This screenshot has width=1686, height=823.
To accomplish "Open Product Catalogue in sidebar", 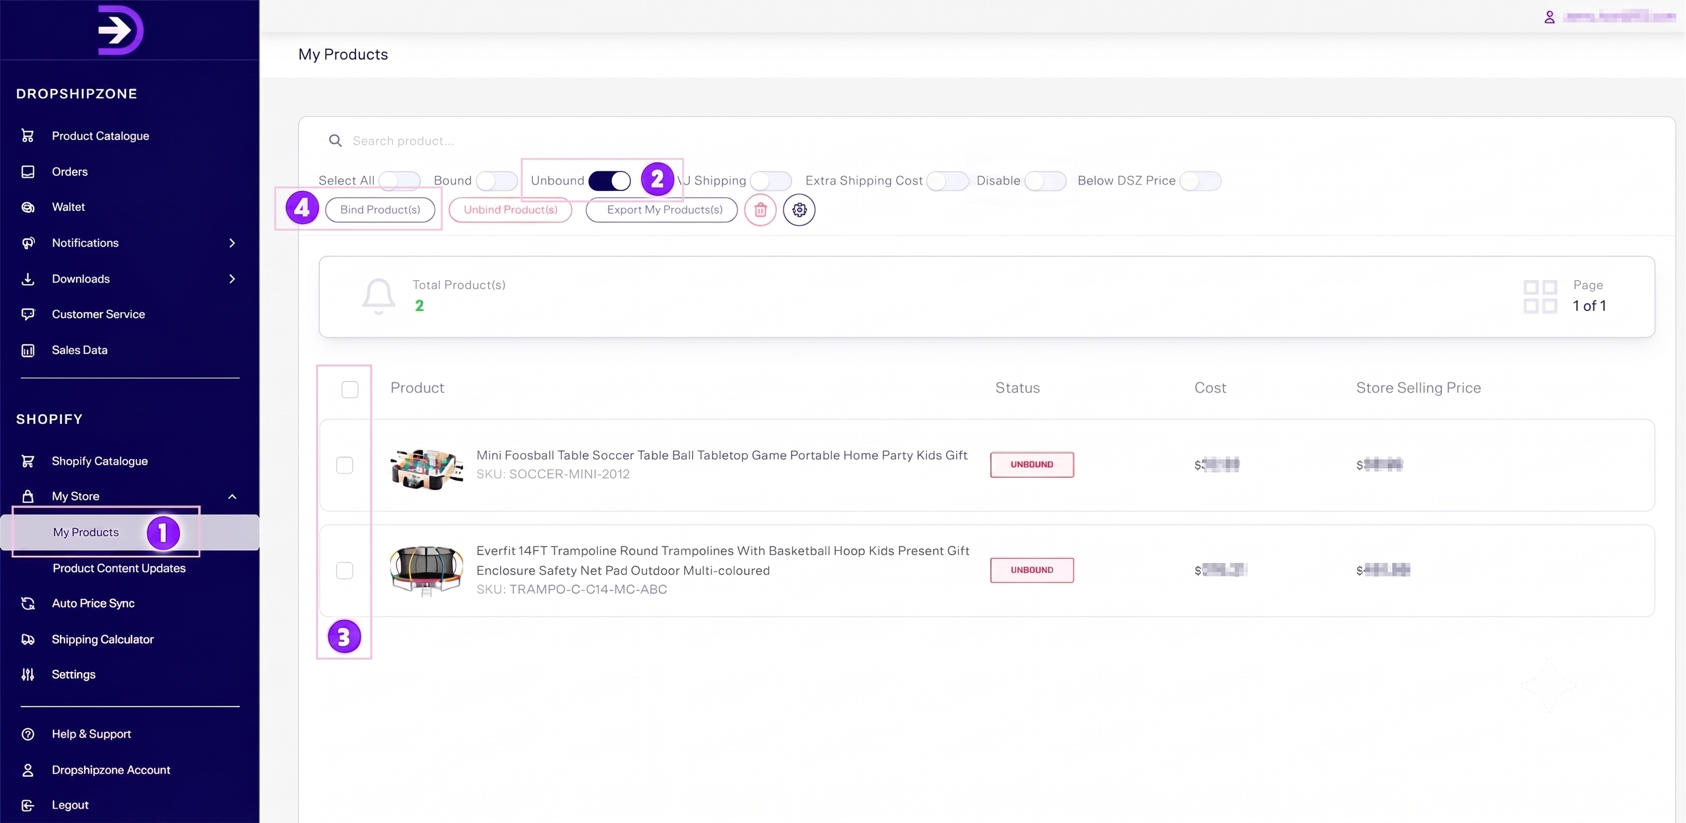I will coord(100,135).
